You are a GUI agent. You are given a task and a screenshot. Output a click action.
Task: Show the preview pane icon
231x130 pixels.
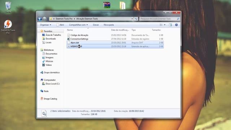click(x=170, y=25)
